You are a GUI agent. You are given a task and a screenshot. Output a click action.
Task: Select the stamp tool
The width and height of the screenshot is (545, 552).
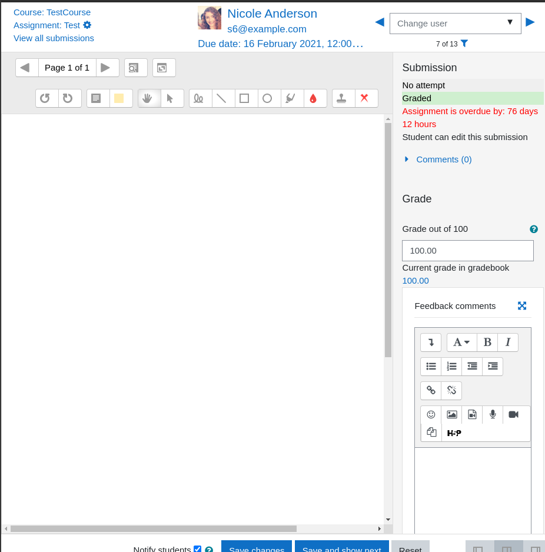tap(343, 98)
